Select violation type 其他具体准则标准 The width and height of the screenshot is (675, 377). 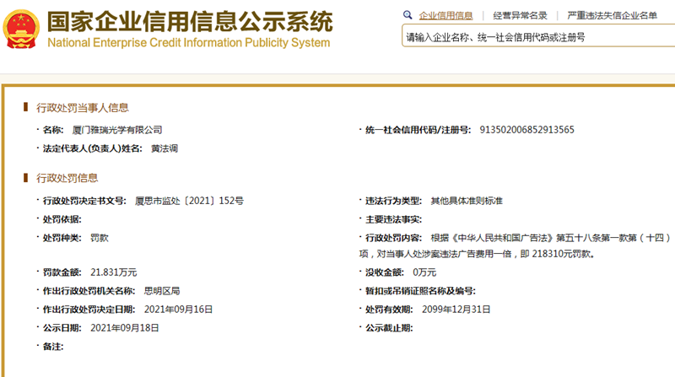point(467,201)
